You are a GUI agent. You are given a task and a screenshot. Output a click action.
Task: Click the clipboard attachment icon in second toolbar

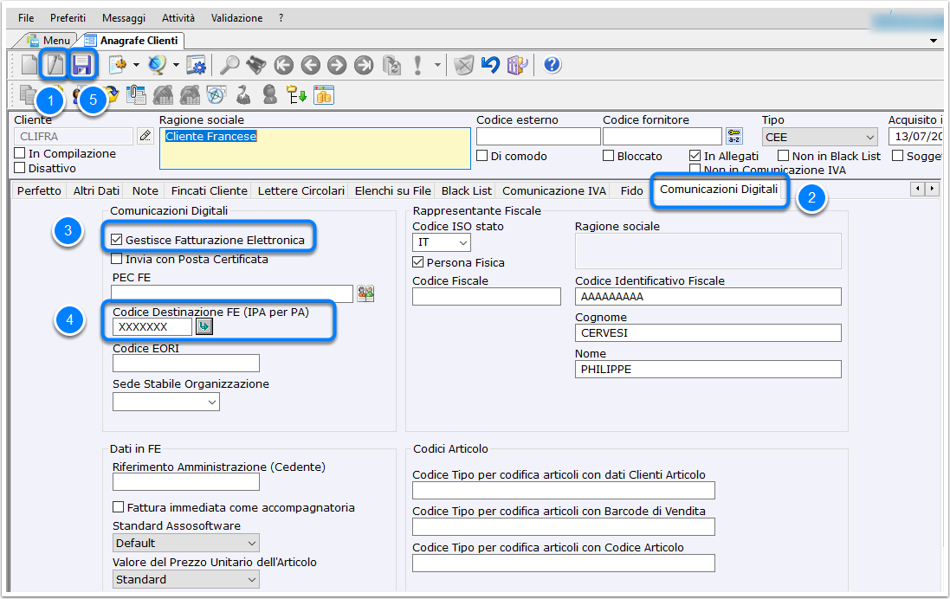point(136,95)
